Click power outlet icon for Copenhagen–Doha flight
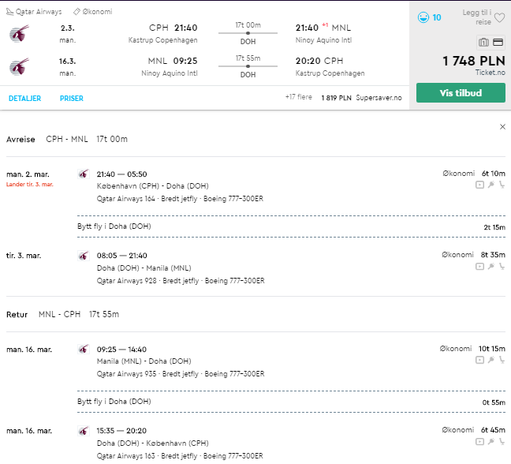The image size is (511, 464). [x=491, y=185]
